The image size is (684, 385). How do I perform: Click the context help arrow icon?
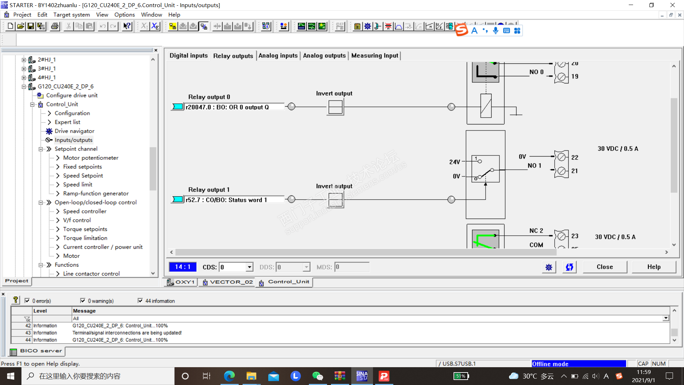coord(127,26)
